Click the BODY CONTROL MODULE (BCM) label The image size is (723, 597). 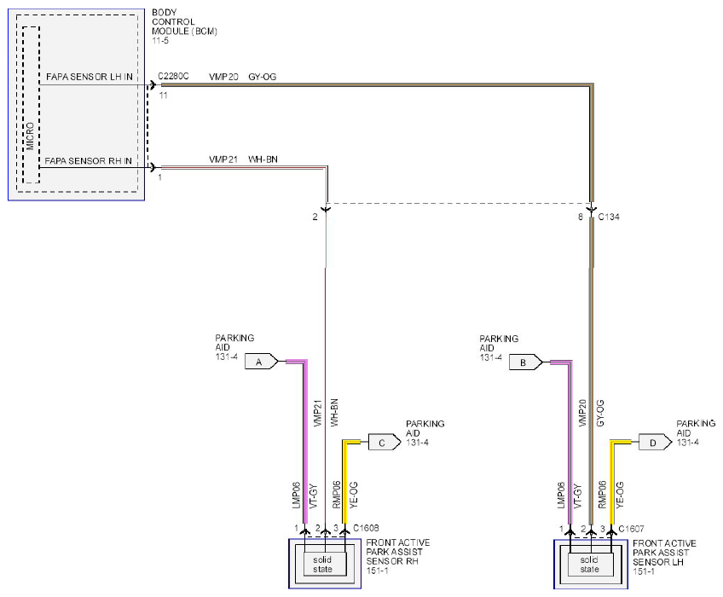pyautogui.click(x=184, y=21)
